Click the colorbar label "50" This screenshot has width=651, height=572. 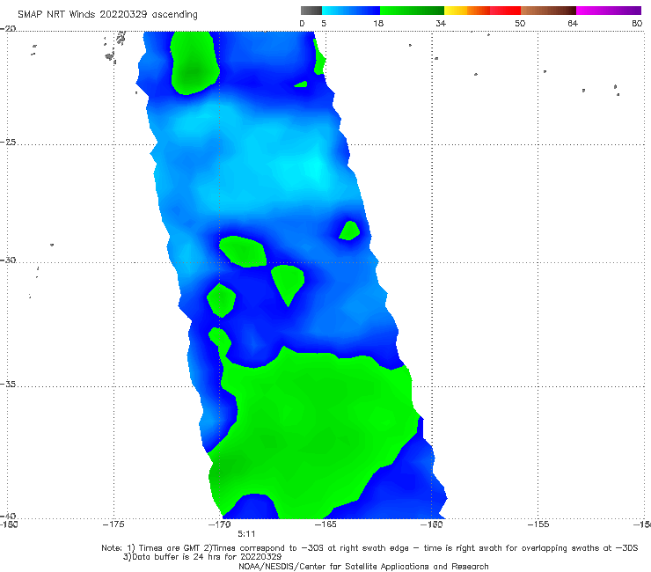point(520,23)
